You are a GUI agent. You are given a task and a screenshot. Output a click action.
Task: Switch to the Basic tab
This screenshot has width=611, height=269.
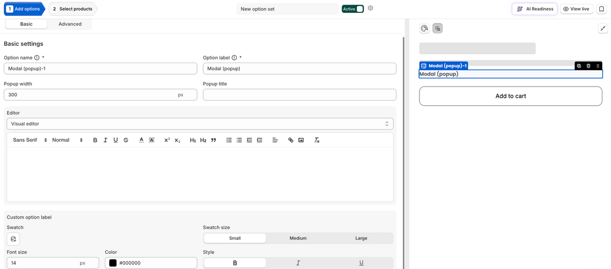click(x=26, y=24)
